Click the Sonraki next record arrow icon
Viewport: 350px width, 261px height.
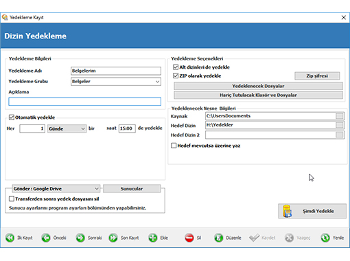pyautogui.click(x=80, y=238)
